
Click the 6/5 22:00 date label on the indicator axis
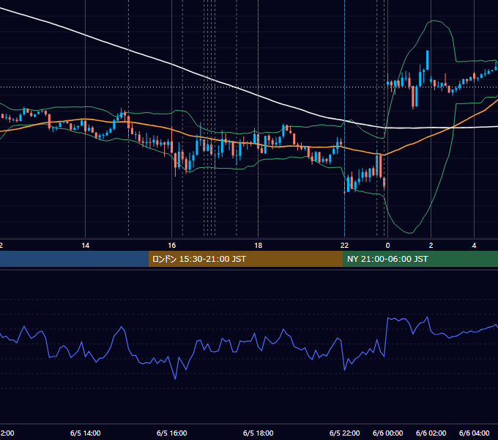[344, 433]
